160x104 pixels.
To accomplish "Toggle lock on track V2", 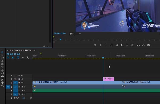I will 12,79.
